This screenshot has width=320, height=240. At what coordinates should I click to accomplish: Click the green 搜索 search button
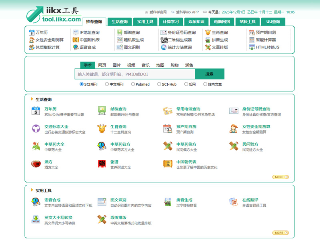point(210,74)
